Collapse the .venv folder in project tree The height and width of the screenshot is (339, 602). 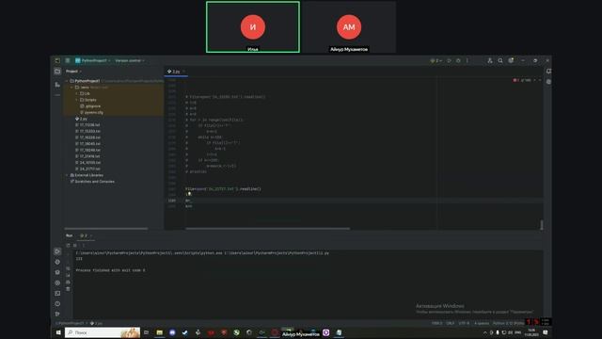[71, 88]
